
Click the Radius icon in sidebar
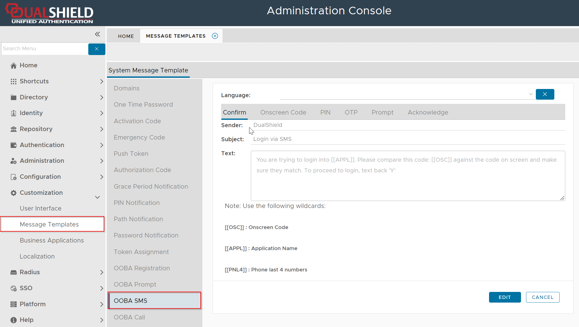point(13,272)
